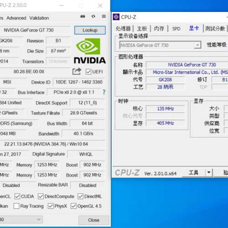This screenshot has width=228, height=228.
Task: Click the Micro-Star International vendor value
Action: point(187,72)
